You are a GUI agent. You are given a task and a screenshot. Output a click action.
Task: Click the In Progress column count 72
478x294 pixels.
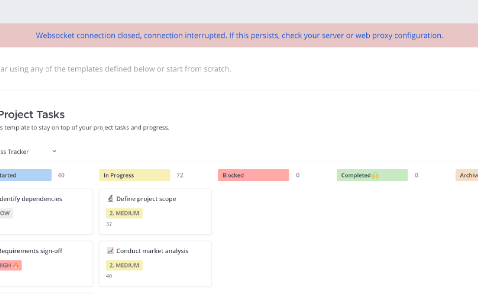tap(180, 175)
